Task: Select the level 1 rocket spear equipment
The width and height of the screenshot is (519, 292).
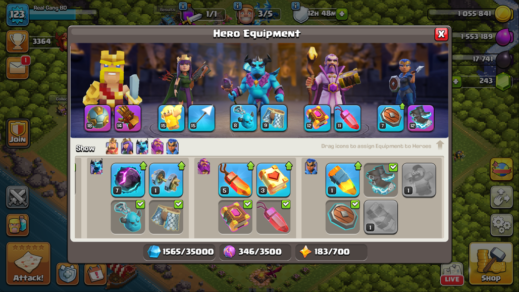Action: [x=343, y=180]
